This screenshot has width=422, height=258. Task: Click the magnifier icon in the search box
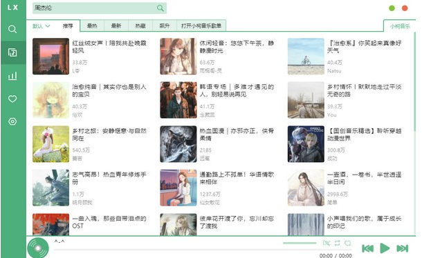(160, 8)
